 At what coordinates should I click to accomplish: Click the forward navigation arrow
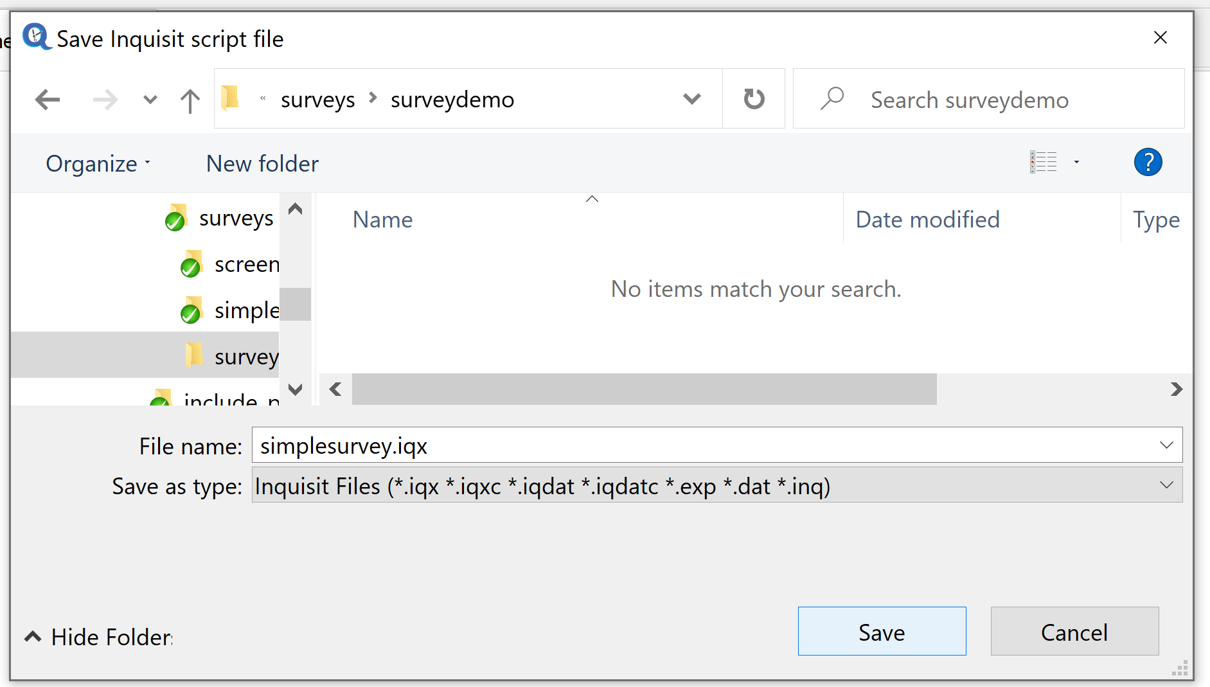pyautogui.click(x=105, y=100)
